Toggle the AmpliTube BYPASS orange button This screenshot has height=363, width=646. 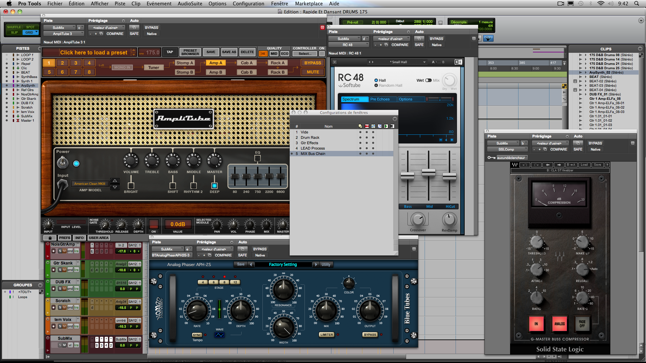click(x=313, y=63)
